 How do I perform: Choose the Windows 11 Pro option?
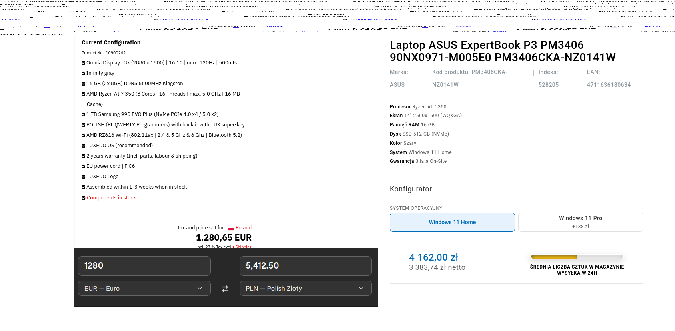click(581, 222)
